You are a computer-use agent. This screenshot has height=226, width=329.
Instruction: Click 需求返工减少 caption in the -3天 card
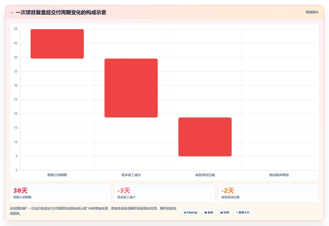coord(126,197)
